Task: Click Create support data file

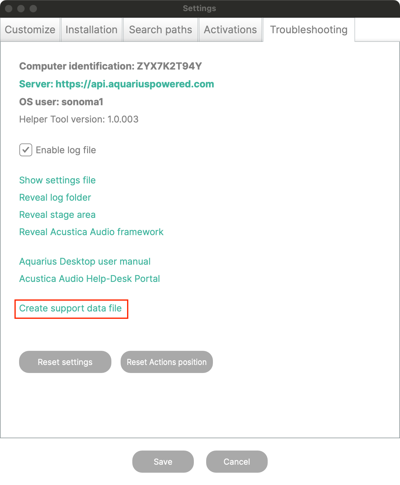Action: click(x=70, y=308)
